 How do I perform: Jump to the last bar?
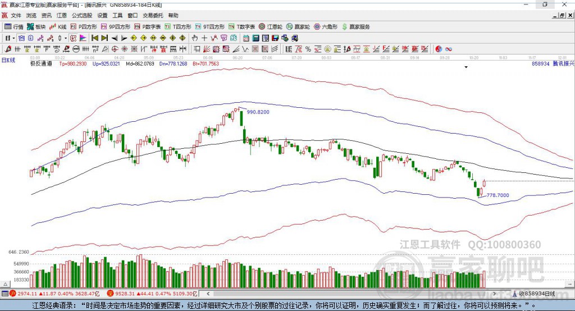[x=104, y=38]
